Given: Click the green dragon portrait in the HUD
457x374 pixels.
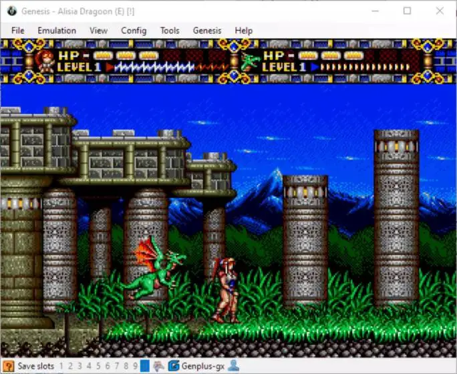Looking at the screenshot, I should (250, 61).
